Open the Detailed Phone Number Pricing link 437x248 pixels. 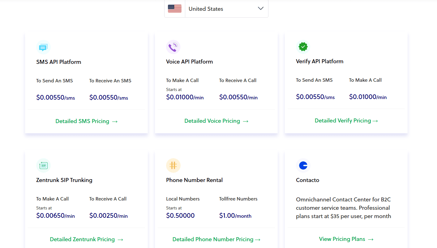(x=216, y=239)
